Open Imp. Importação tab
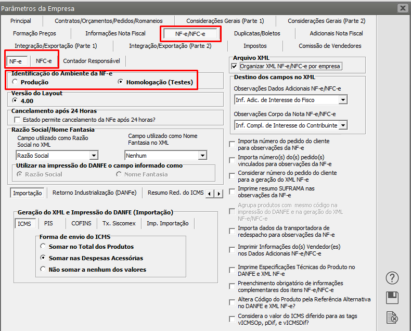This screenshot has height=331, width=411. pyautogui.click(x=168, y=223)
